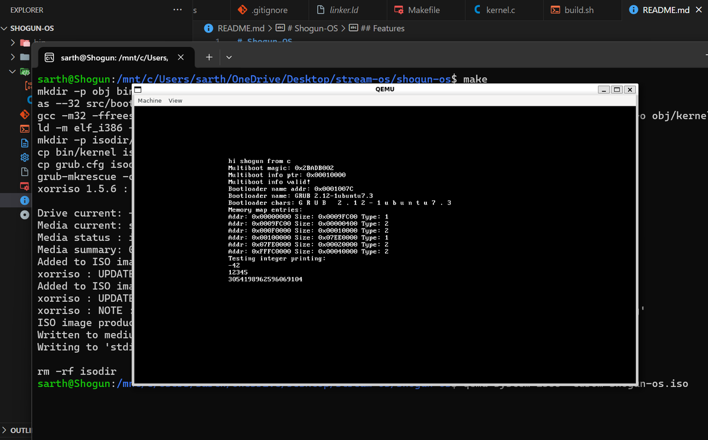Click 'Multiboot magic: 0x2BADB002' in QEMU
Viewport: 708px width, 440px height.
(281, 168)
